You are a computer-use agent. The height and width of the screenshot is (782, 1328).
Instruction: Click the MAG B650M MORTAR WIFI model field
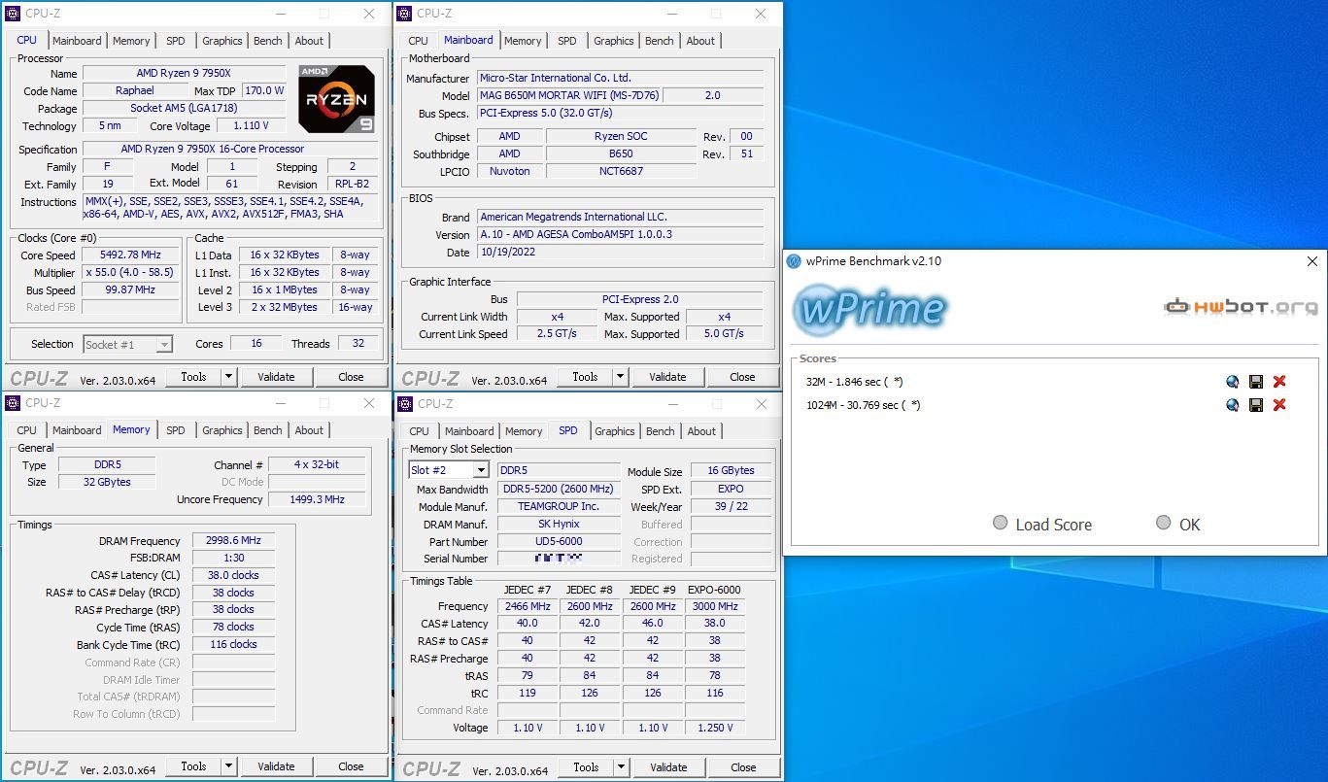tap(568, 96)
